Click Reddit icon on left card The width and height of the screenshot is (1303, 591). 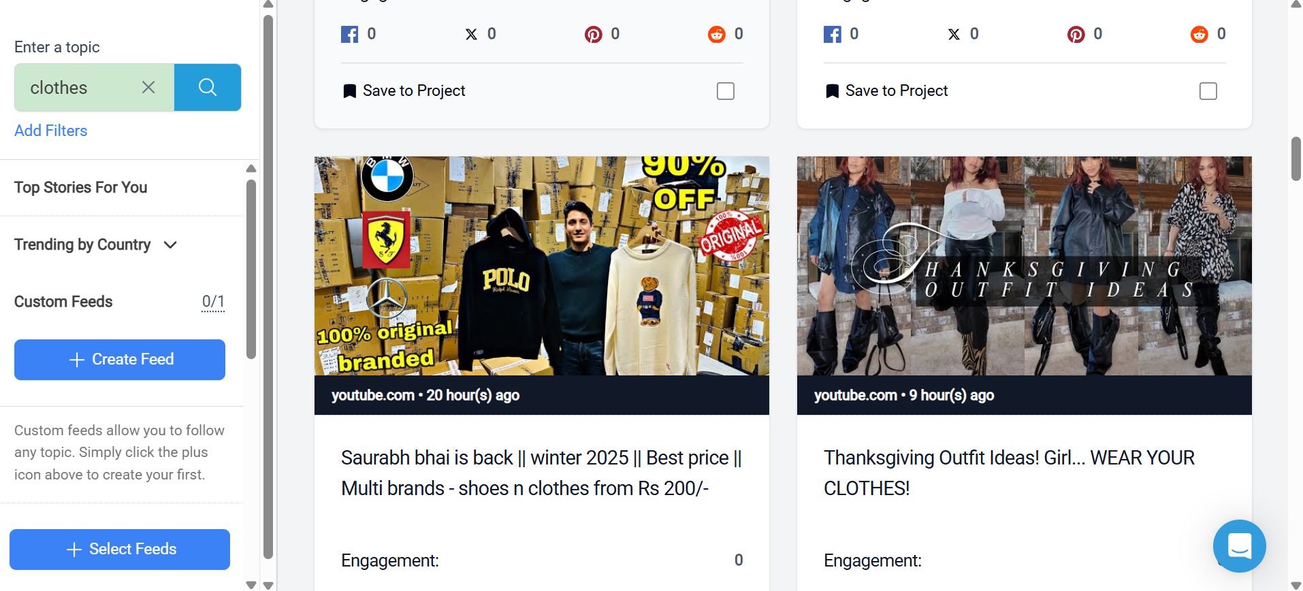(716, 34)
